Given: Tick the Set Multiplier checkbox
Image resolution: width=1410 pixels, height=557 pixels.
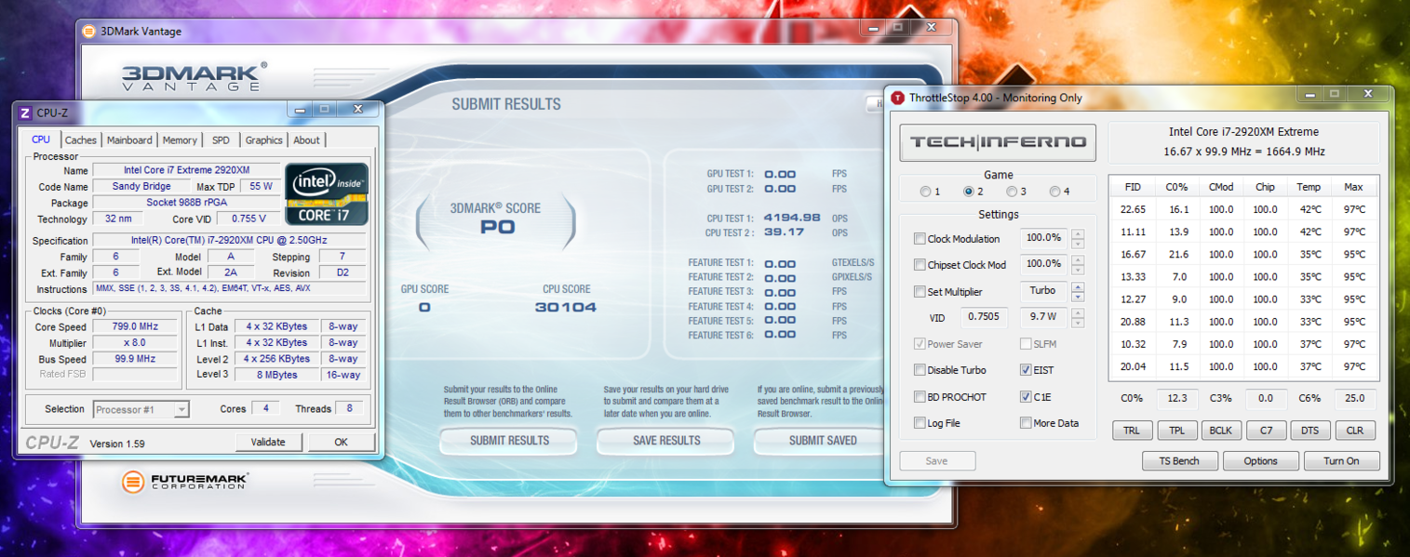Looking at the screenshot, I should click(920, 291).
